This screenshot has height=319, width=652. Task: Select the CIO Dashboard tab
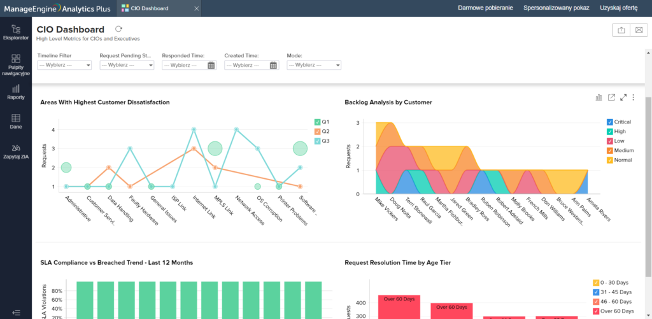[150, 8]
